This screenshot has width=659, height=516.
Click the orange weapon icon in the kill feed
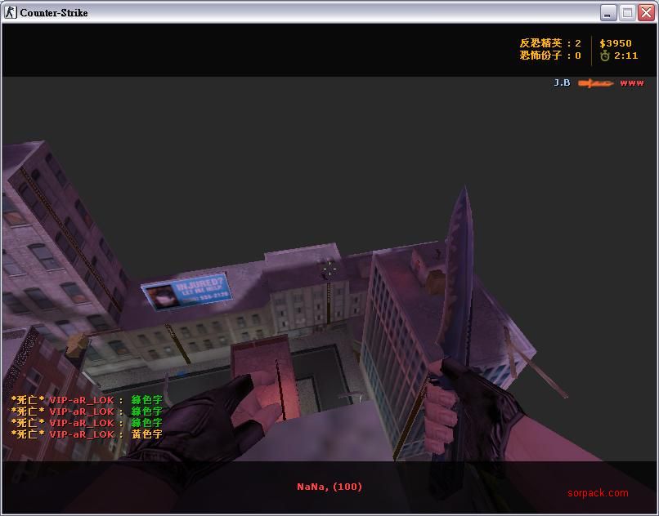click(595, 83)
